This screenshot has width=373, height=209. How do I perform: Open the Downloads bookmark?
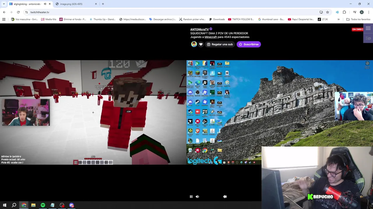pyautogui.click(x=217, y=19)
